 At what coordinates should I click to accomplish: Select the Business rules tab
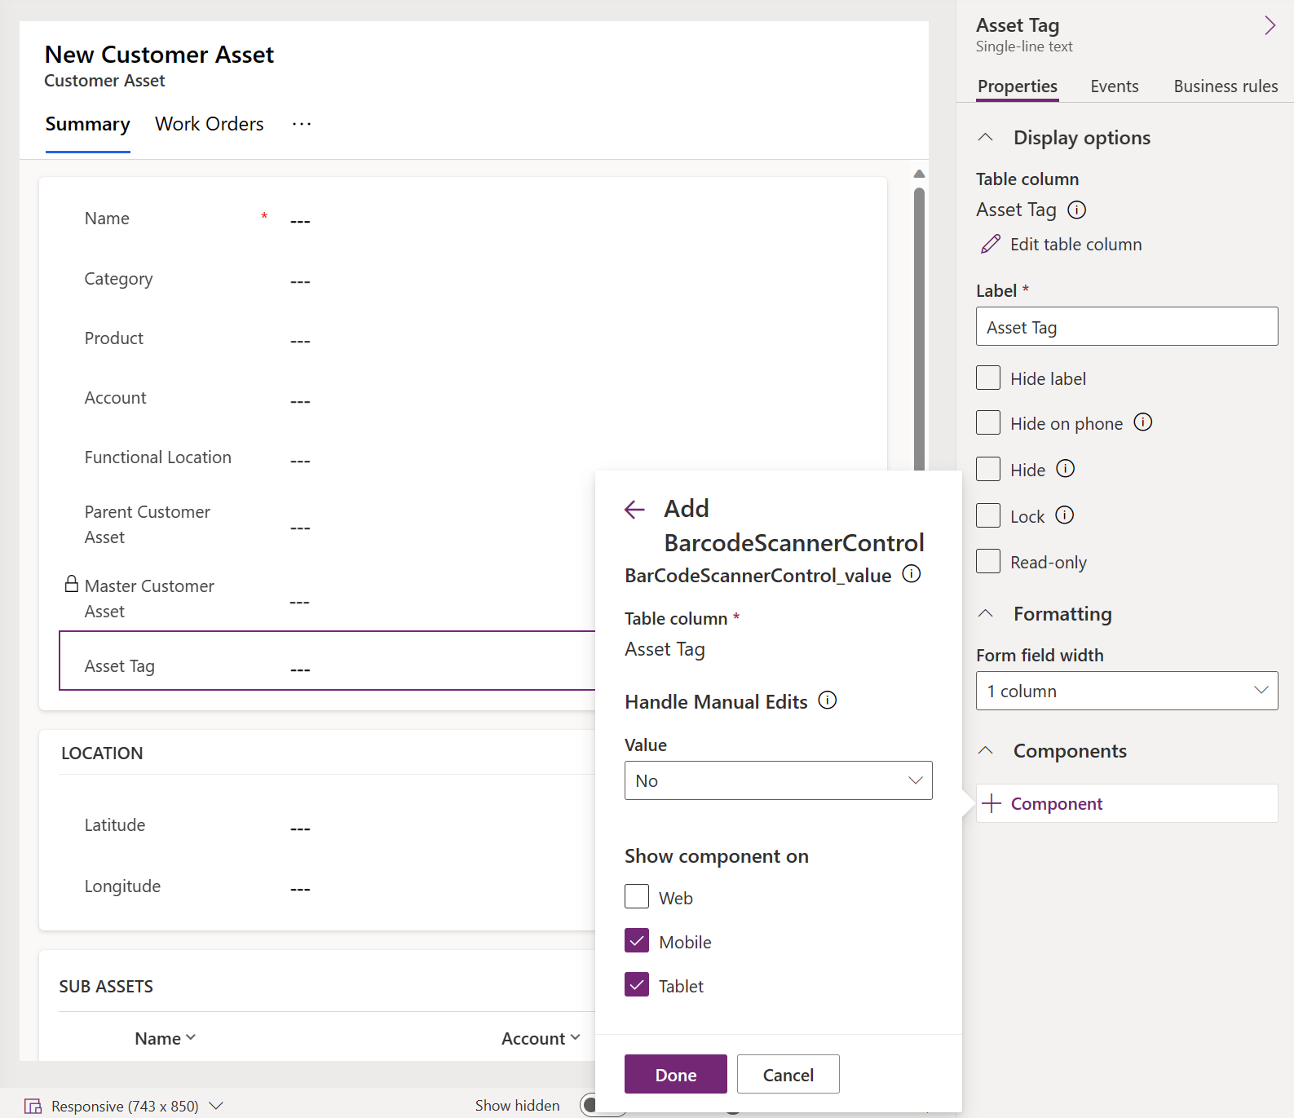pyautogui.click(x=1226, y=86)
